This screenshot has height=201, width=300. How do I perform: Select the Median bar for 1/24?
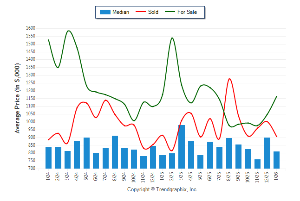coord(49,158)
